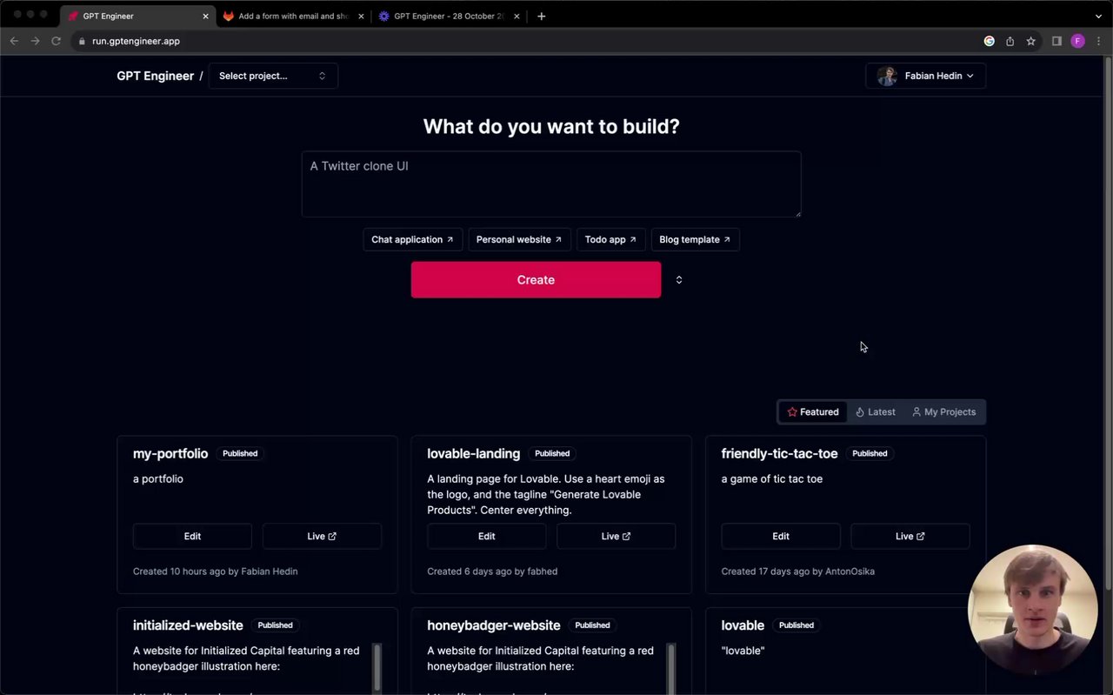Select the first GPT Engineer tab
Viewport: 1113px width, 695px height.
tap(137, 16)
